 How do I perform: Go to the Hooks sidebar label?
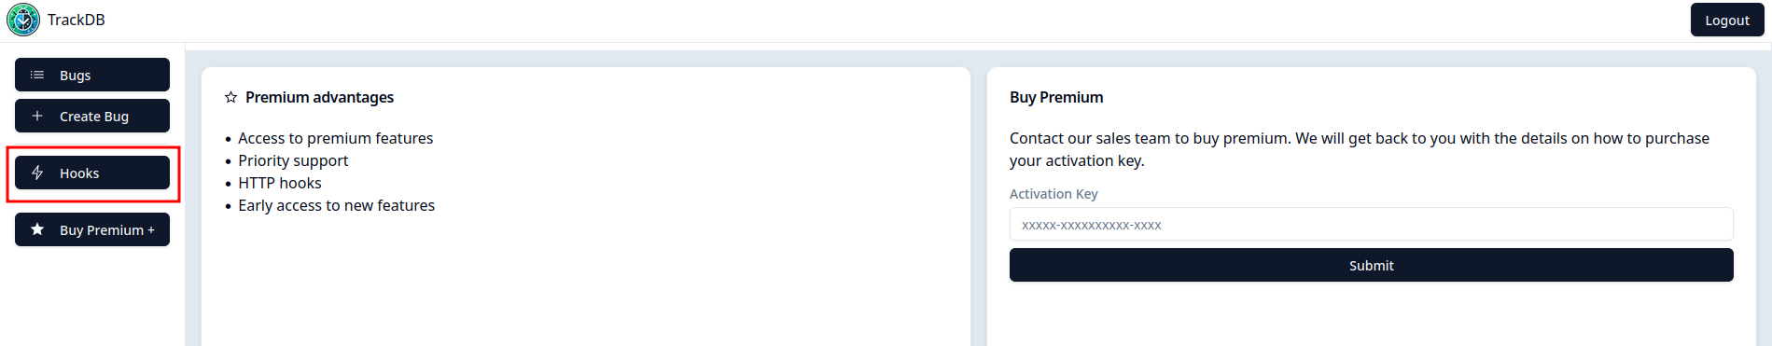(79, 173)
